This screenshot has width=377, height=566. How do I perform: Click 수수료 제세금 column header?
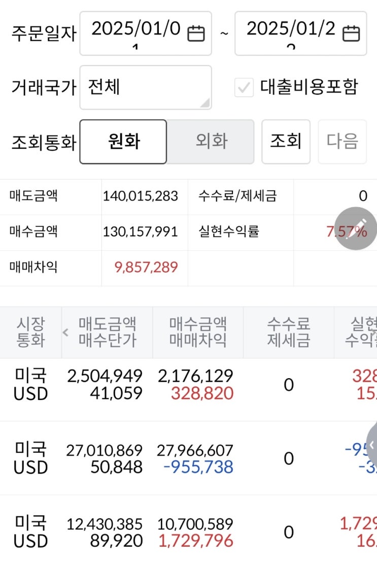point(288,332)
